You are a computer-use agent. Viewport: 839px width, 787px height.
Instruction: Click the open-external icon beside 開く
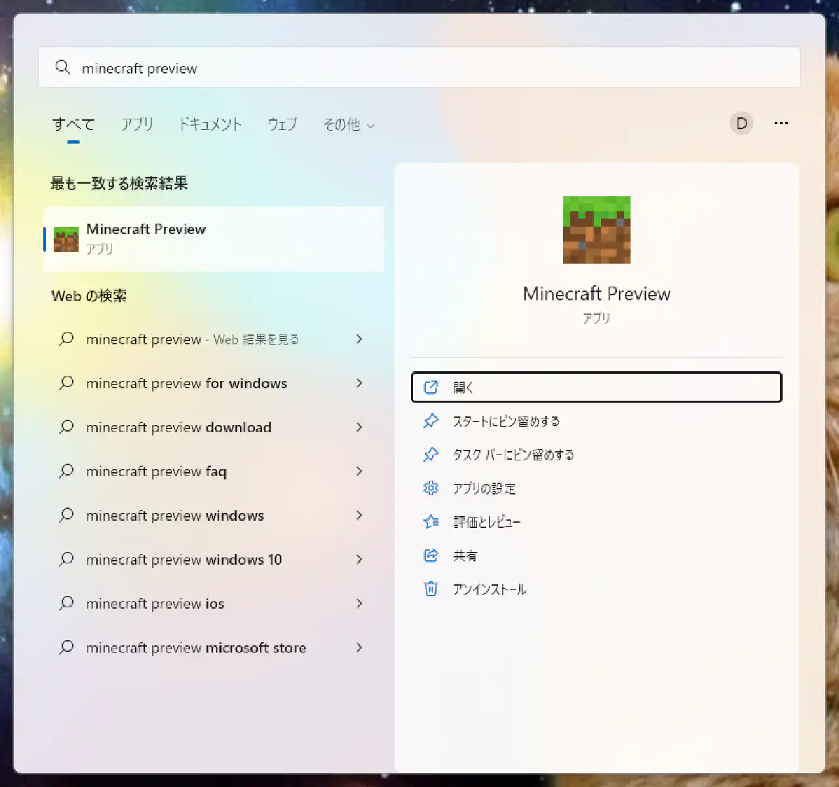431,387
